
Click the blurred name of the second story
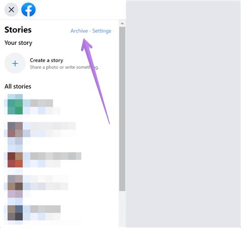pos(53,126)
